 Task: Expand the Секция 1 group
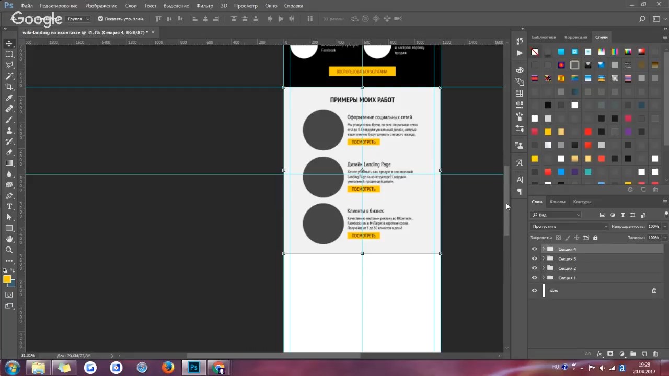[x=543, y=278]
